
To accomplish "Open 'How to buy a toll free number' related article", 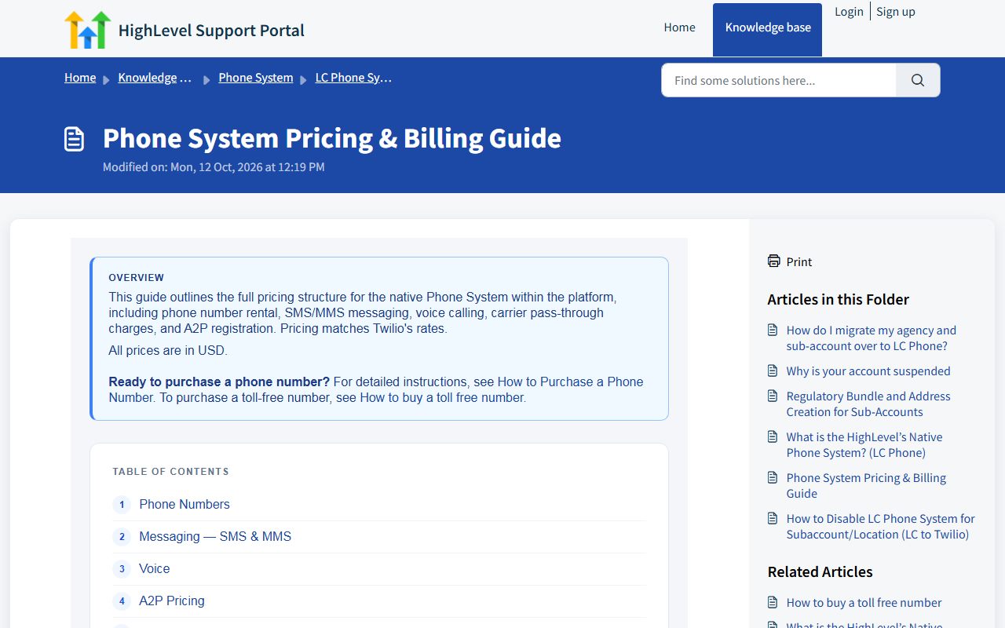I will coord(864,602).
